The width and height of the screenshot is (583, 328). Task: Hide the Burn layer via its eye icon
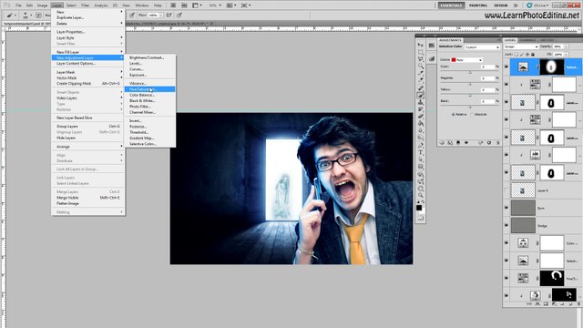(x=506, y=208)
